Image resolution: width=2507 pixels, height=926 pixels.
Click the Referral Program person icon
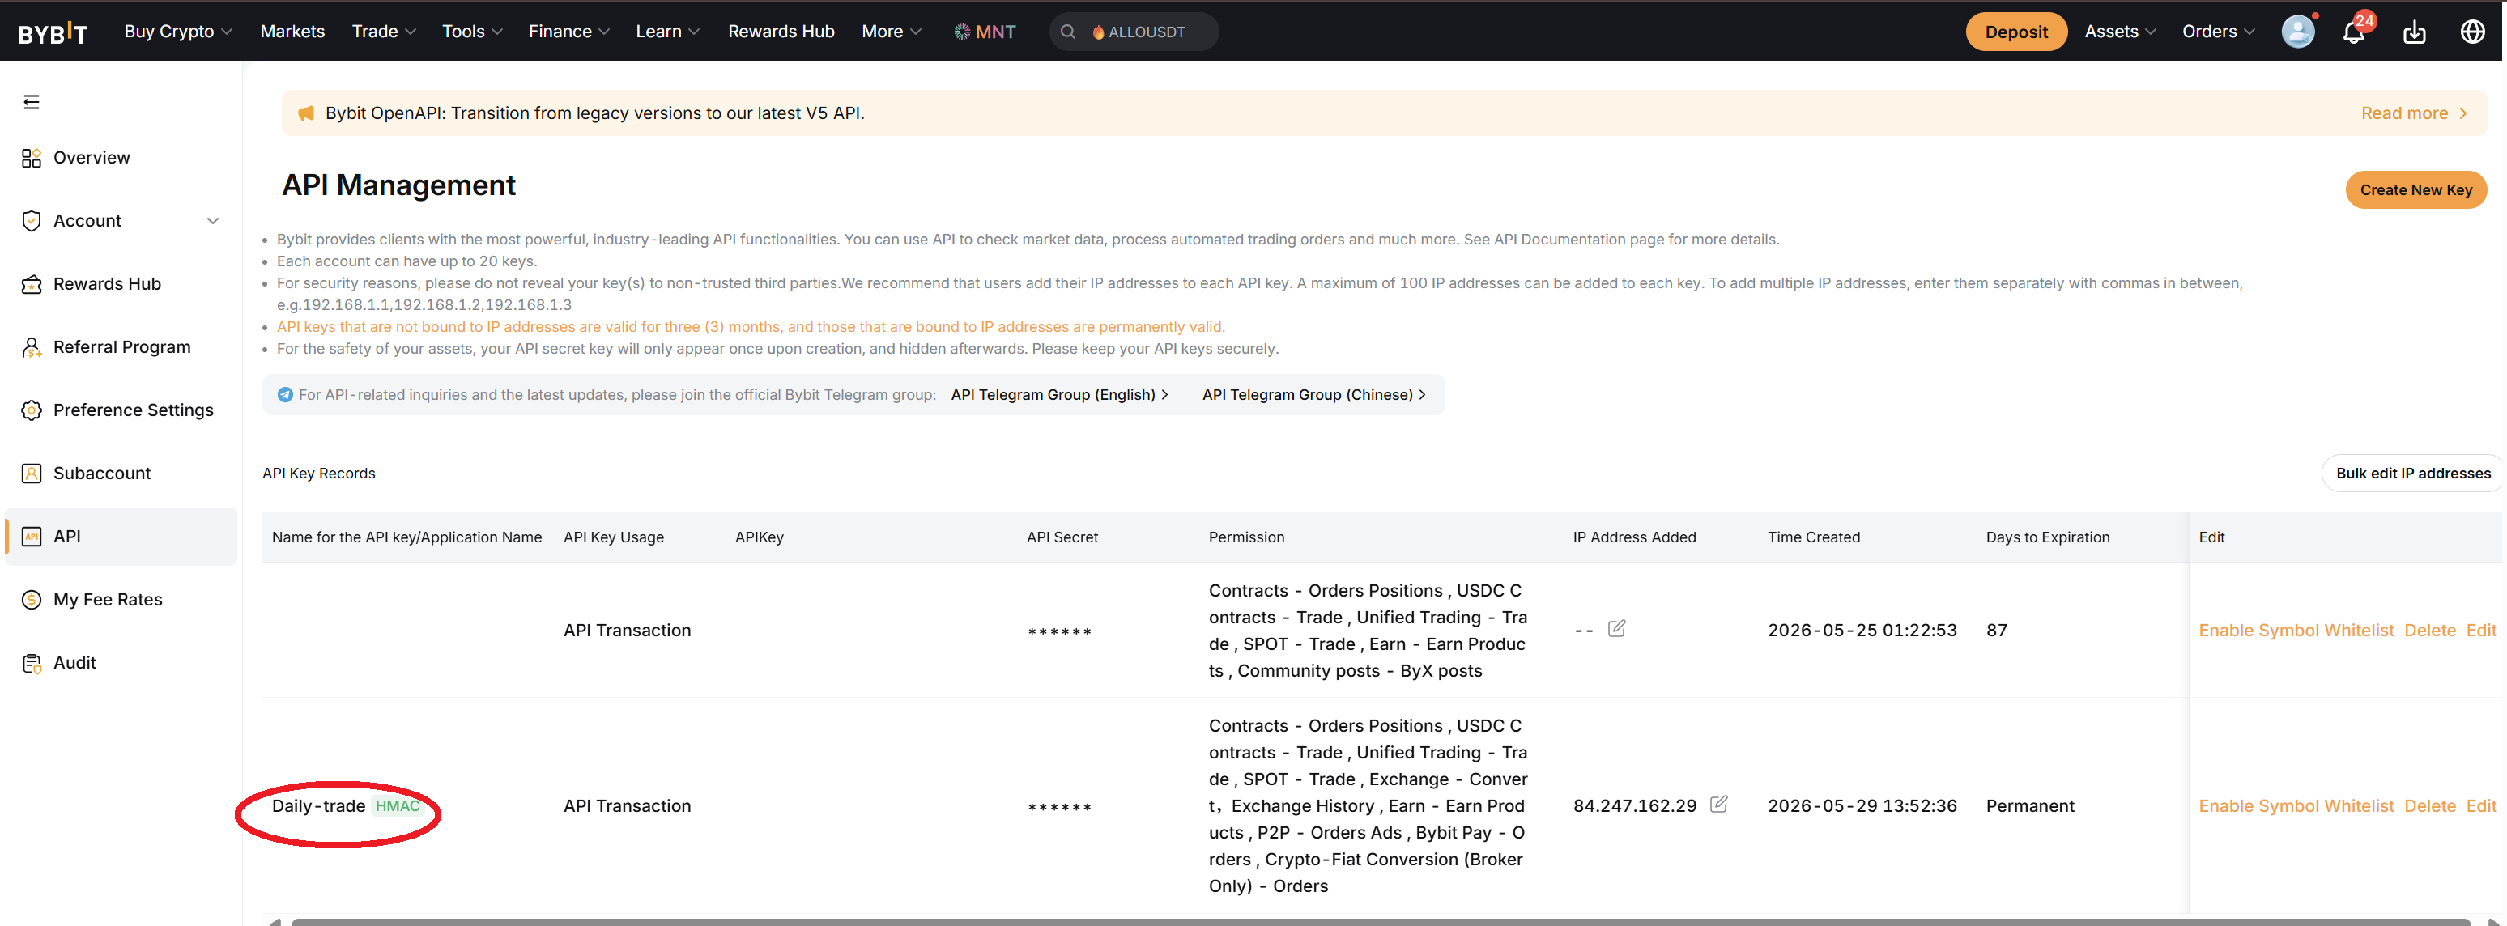click(x=31, y=347)
